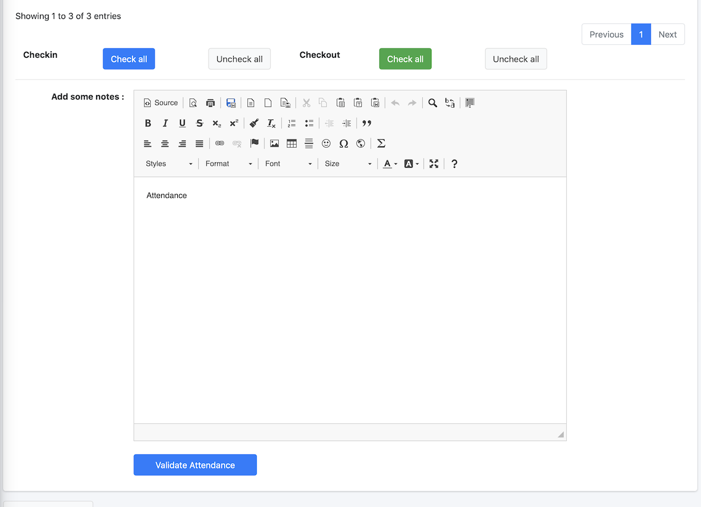Viewport: 701px width, 507px height.
Task: Click the Paste icon
Action: (x=341, y=103)
